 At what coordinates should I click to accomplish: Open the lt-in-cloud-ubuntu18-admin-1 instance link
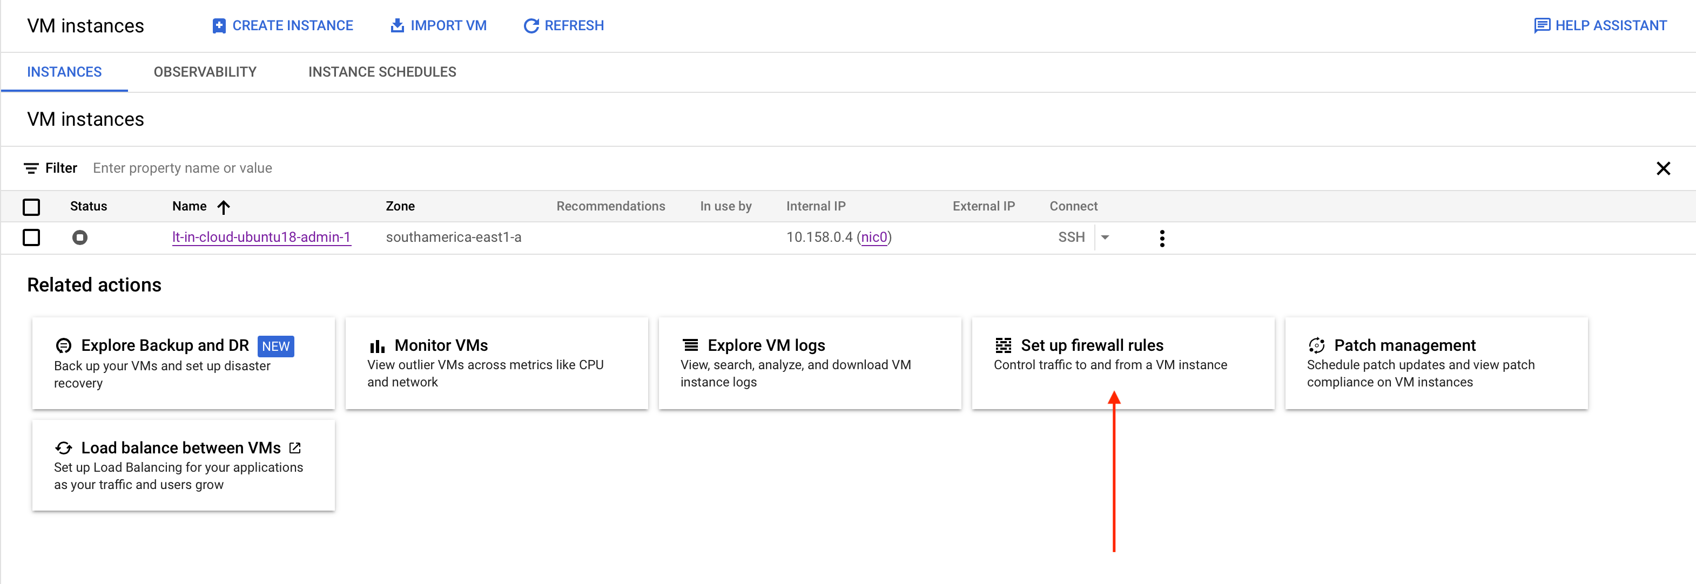click(261, 237)
